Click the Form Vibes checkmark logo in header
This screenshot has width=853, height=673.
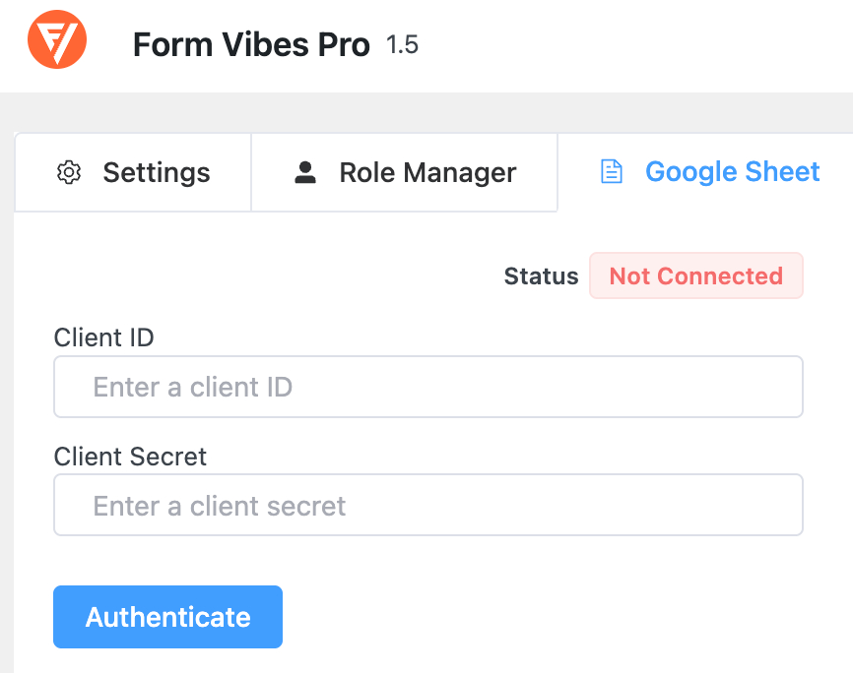(56, 39)
